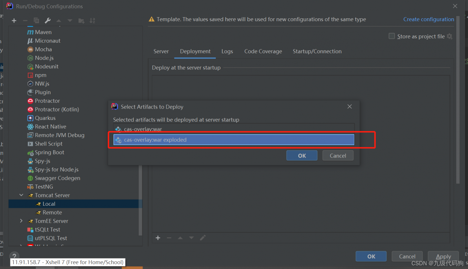Close the Select Artifacts to Deploy dialog
This screenshot has height=269, width=468.
point(350,106)
